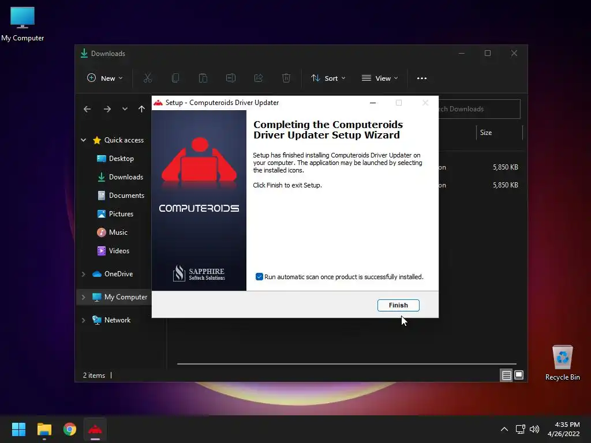The height and width of the screenshot is (443, 591).
Task: Uncheck Run automatic scan after install checkbox
Action: tap(259, 277)
